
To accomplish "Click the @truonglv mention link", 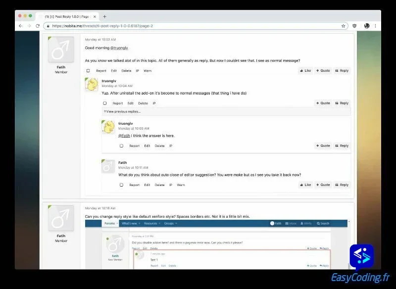I will pos(119,48).
